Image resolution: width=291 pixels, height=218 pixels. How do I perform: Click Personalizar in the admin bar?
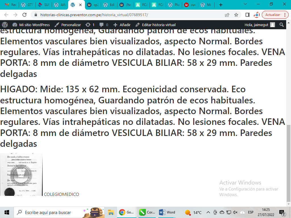pyautogui.click(x=68, y=25)
